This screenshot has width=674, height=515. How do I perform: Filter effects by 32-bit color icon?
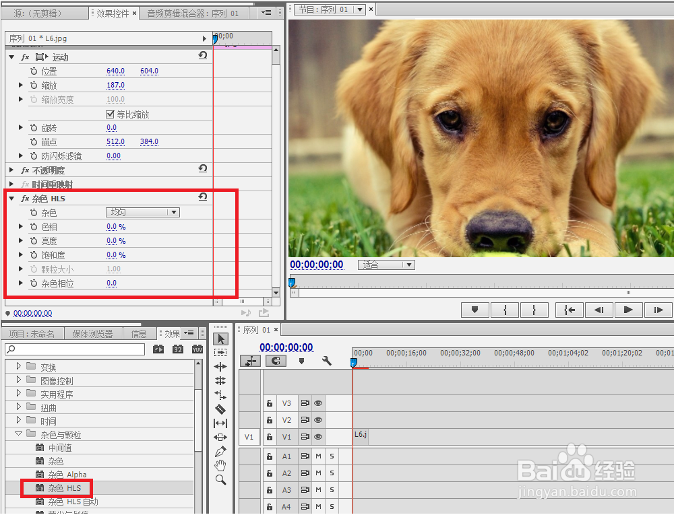point(178,349)
